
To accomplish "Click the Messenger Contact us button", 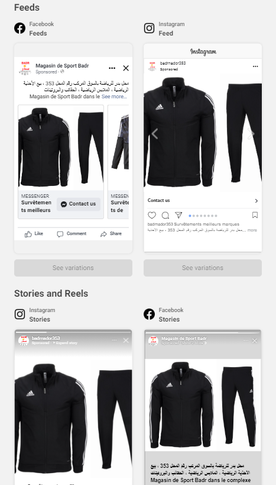I will point(79,204).
